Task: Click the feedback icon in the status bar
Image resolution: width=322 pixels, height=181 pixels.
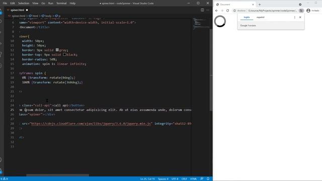Action: [x=202, y=179]
